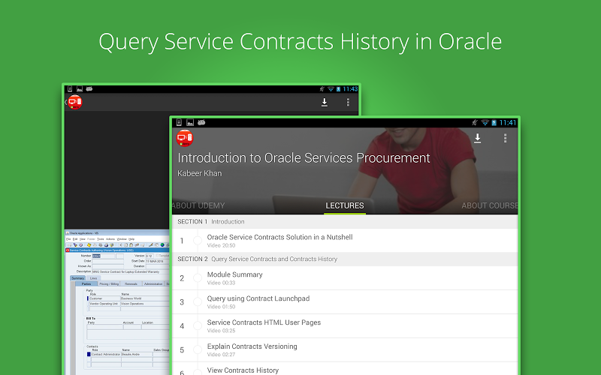Download the course in the front window
This screenshot has width=601, height=375.
477,138
